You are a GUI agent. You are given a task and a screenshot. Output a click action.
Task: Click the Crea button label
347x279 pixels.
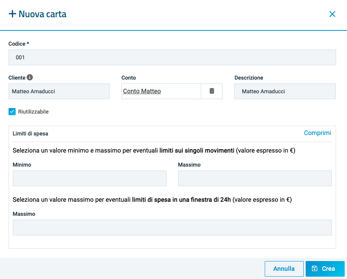click(328, 269)
